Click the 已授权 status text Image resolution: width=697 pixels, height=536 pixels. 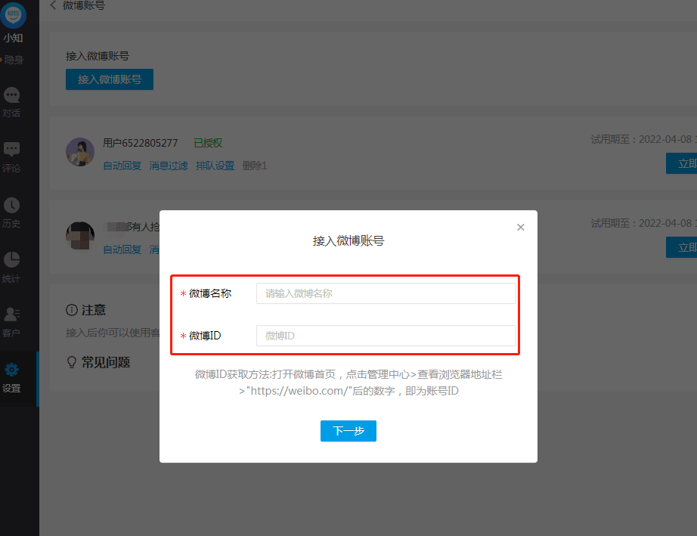pos(208,143)
